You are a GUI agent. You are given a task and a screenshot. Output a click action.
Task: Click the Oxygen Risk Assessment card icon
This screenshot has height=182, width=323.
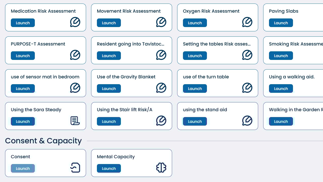247,22
